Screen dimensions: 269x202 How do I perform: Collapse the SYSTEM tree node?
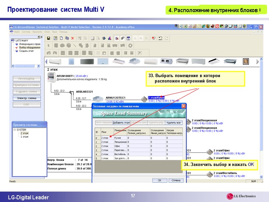coord(15,130)
